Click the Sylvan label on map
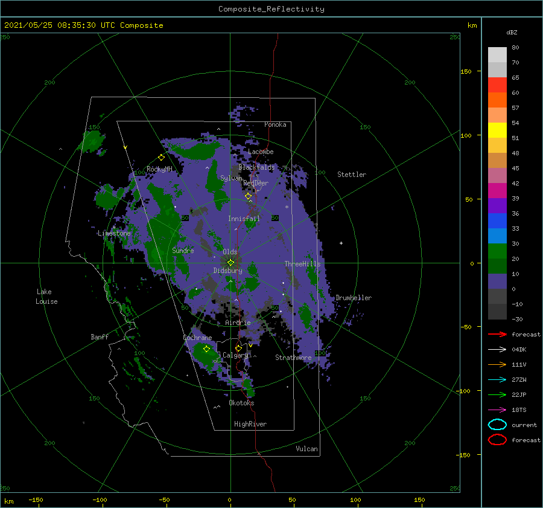 tap(231, 178)
